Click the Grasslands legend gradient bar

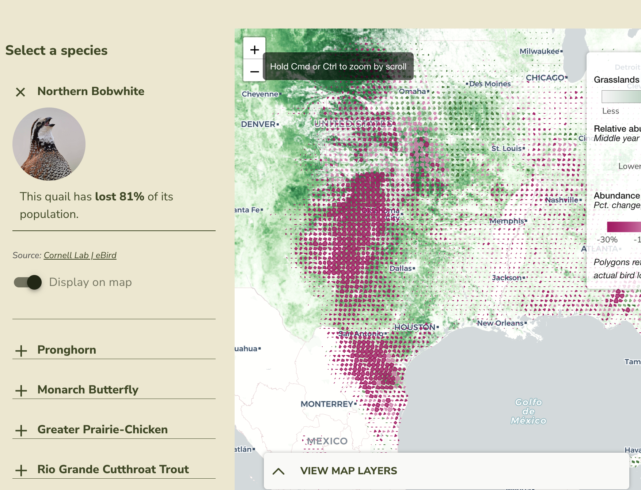click(x=621, y=97)
